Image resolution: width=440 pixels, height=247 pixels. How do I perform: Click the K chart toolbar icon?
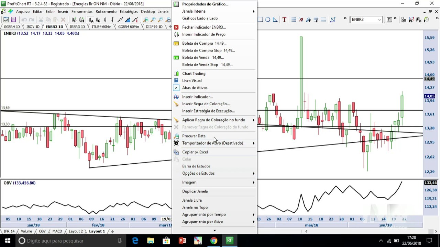[419, 20]
